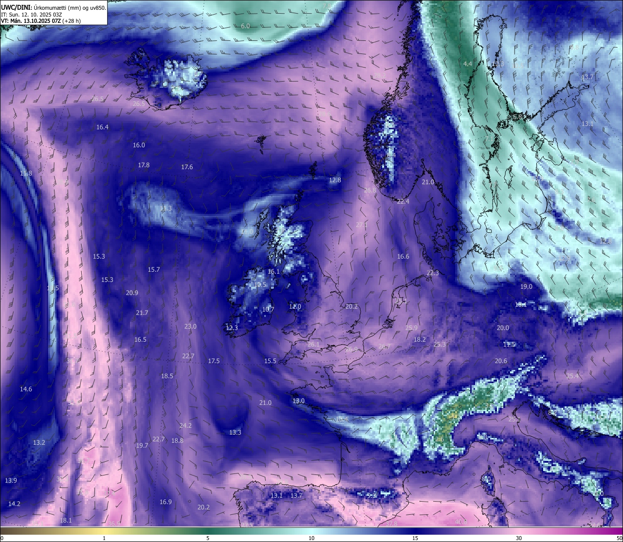Click the 12.3 value over southwest Ireland
Viewport: 623px width, 542px height.
232,328
